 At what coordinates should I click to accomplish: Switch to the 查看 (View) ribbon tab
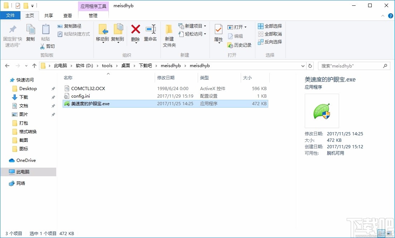(68, 15)
